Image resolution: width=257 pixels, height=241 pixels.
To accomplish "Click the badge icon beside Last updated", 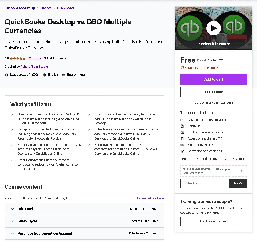I will click(x=6, y=75).
